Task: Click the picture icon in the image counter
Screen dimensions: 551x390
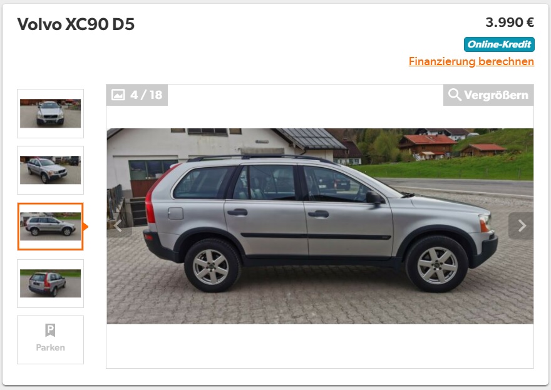Action: coord(118,95)
